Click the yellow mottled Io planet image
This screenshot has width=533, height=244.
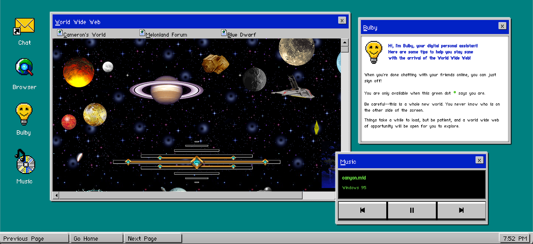[95, 115]
